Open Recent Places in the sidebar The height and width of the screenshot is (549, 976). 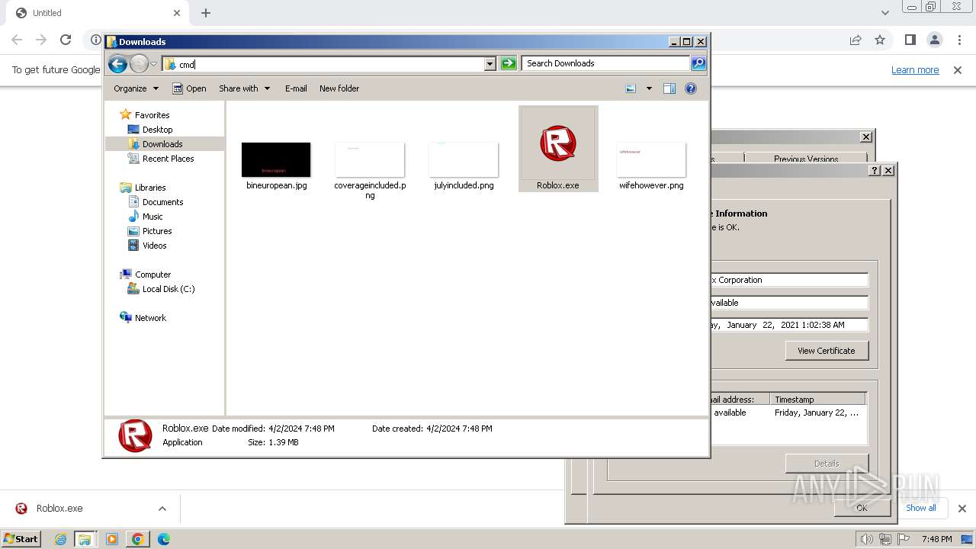click(168, 159)
